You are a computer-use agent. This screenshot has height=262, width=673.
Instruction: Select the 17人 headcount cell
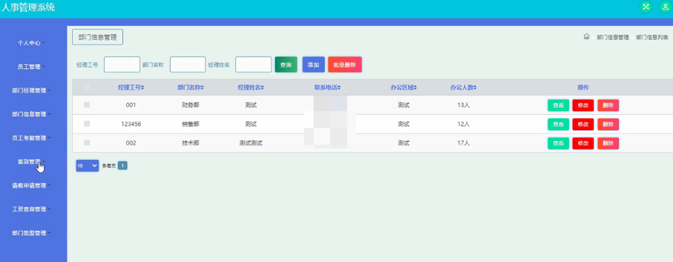point(463,143)
